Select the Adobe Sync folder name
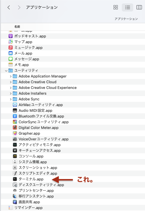This screenshot has height=211, width=145. (29, 99)
